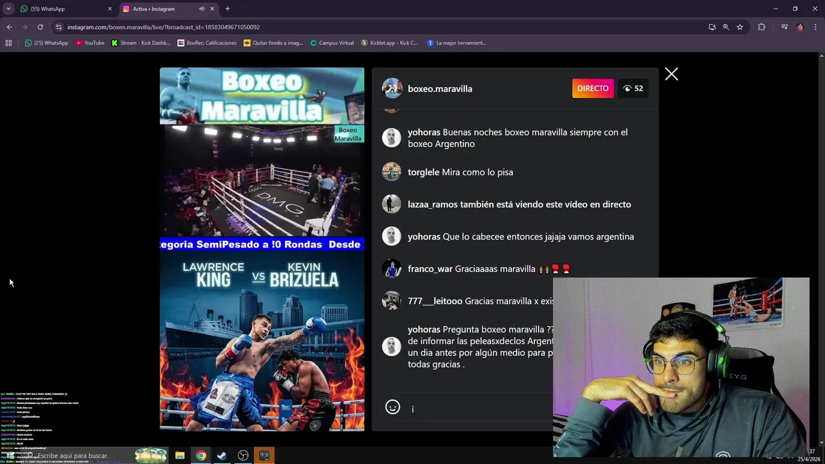
Task: Open the Chrome profile avatar
Action: pyautogui.click(x=800, y=27)
